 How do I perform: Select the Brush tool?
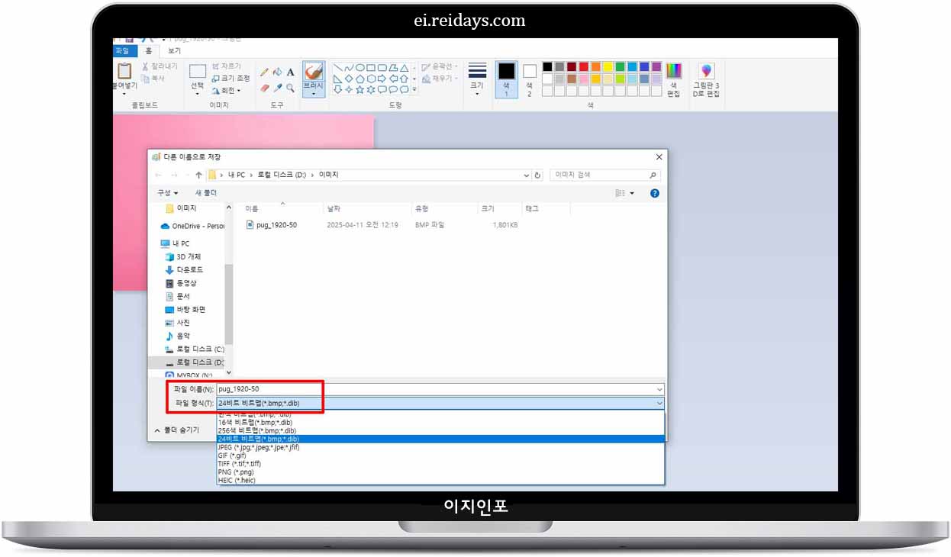tap(314, 74)
